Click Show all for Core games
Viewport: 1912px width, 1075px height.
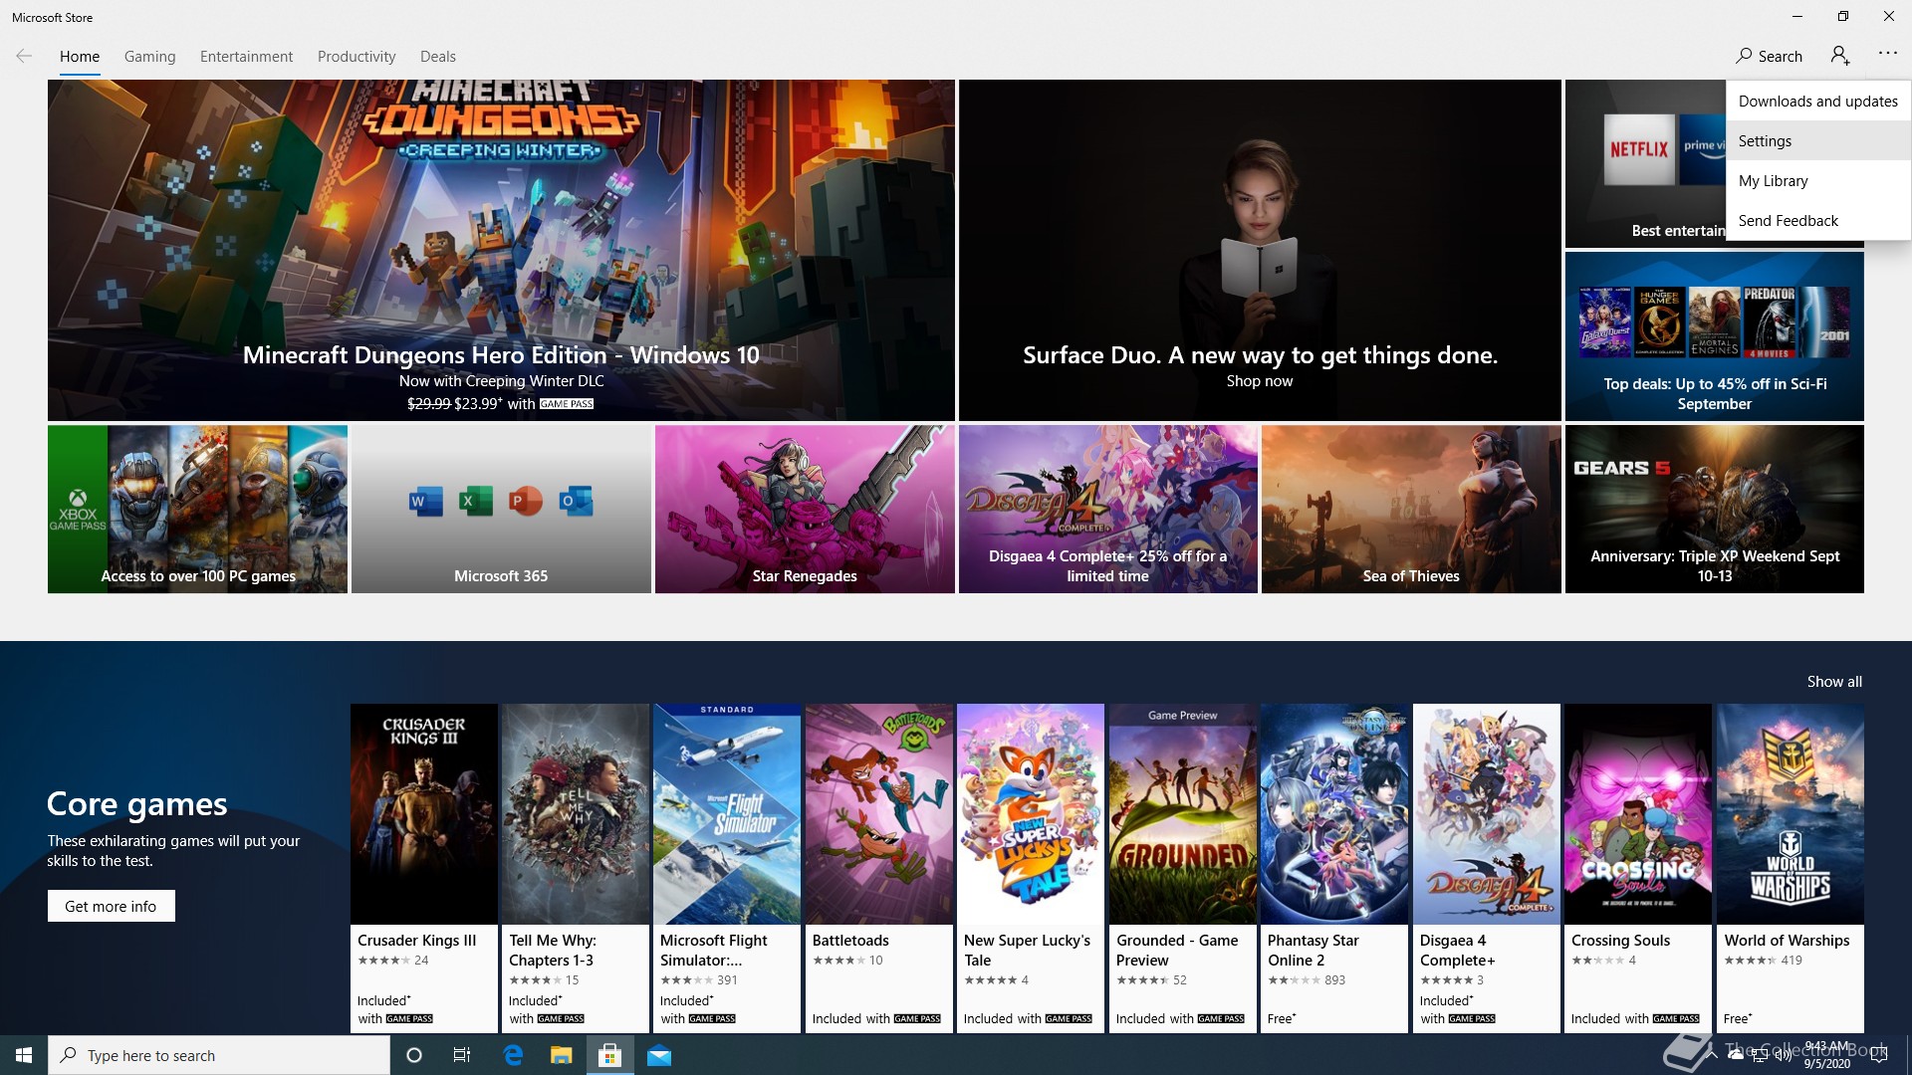pyautogui.click(x=1834, y=682)
